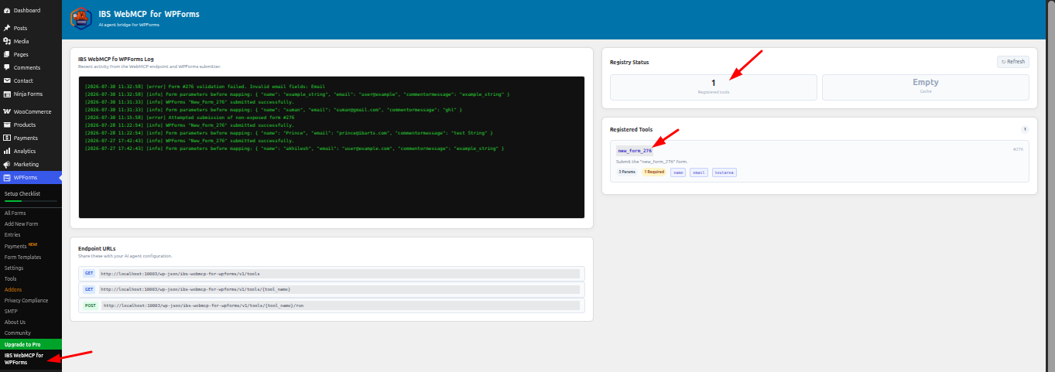Click the #276 form ID label
Screen dimensions: 1055x372
click(x=1018, y=149)
